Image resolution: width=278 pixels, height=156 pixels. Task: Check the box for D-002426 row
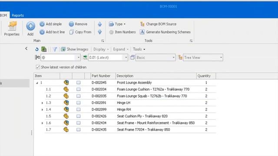[x=78, y=116]
